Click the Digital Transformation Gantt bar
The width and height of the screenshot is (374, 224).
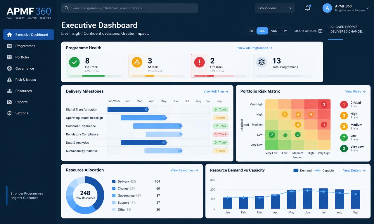coord(128,109)
